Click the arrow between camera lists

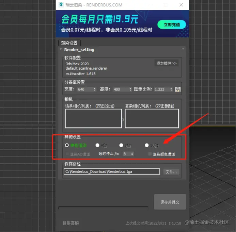tap(123, 120)
